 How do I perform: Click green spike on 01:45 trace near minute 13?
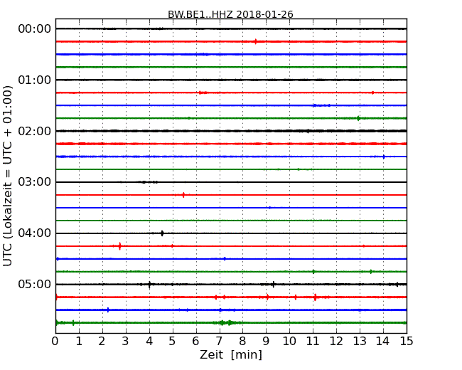coord(358,118)
